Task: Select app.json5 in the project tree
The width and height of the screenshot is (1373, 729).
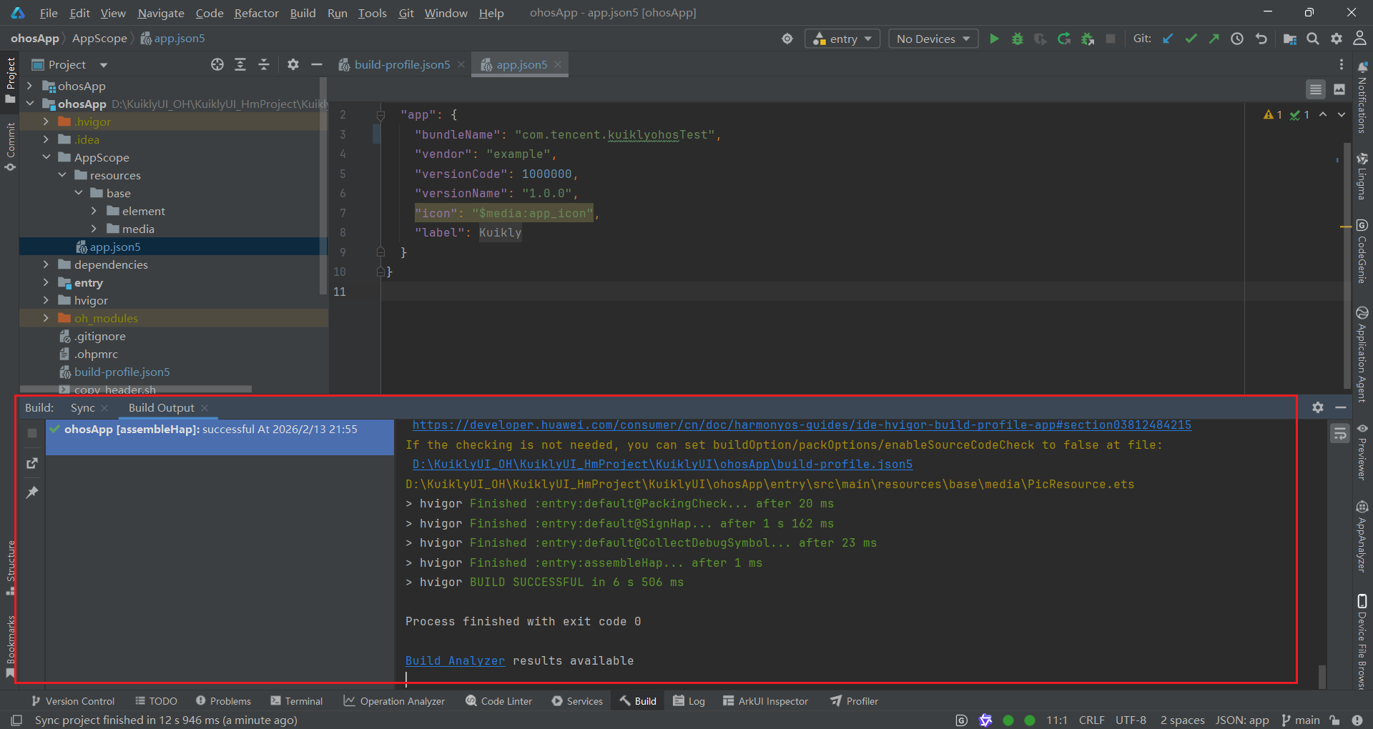Action: point(173,247)
